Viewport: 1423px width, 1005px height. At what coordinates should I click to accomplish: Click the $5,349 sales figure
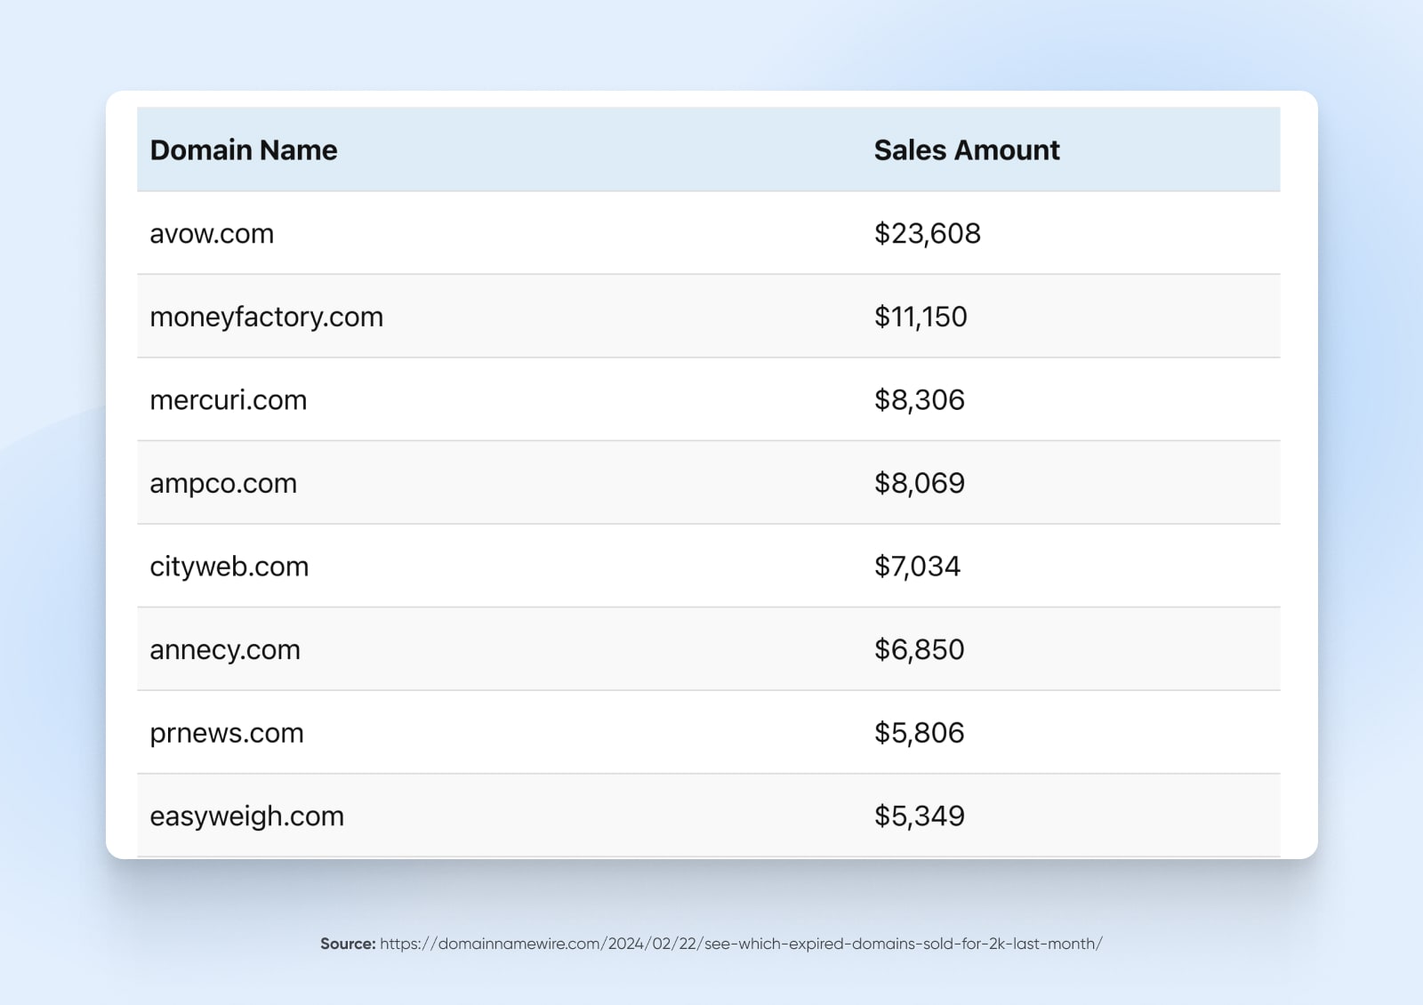pos(920,816)
